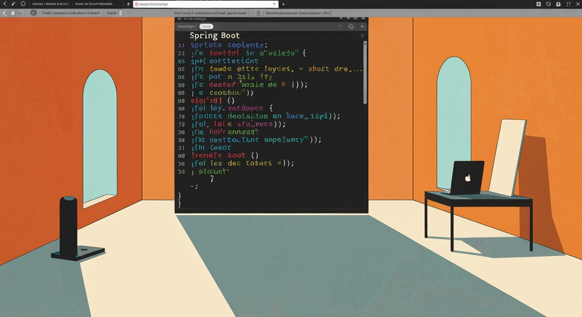Click code line "Sorfate seolente:"
The image size is (582, 317).
[229, 45]
